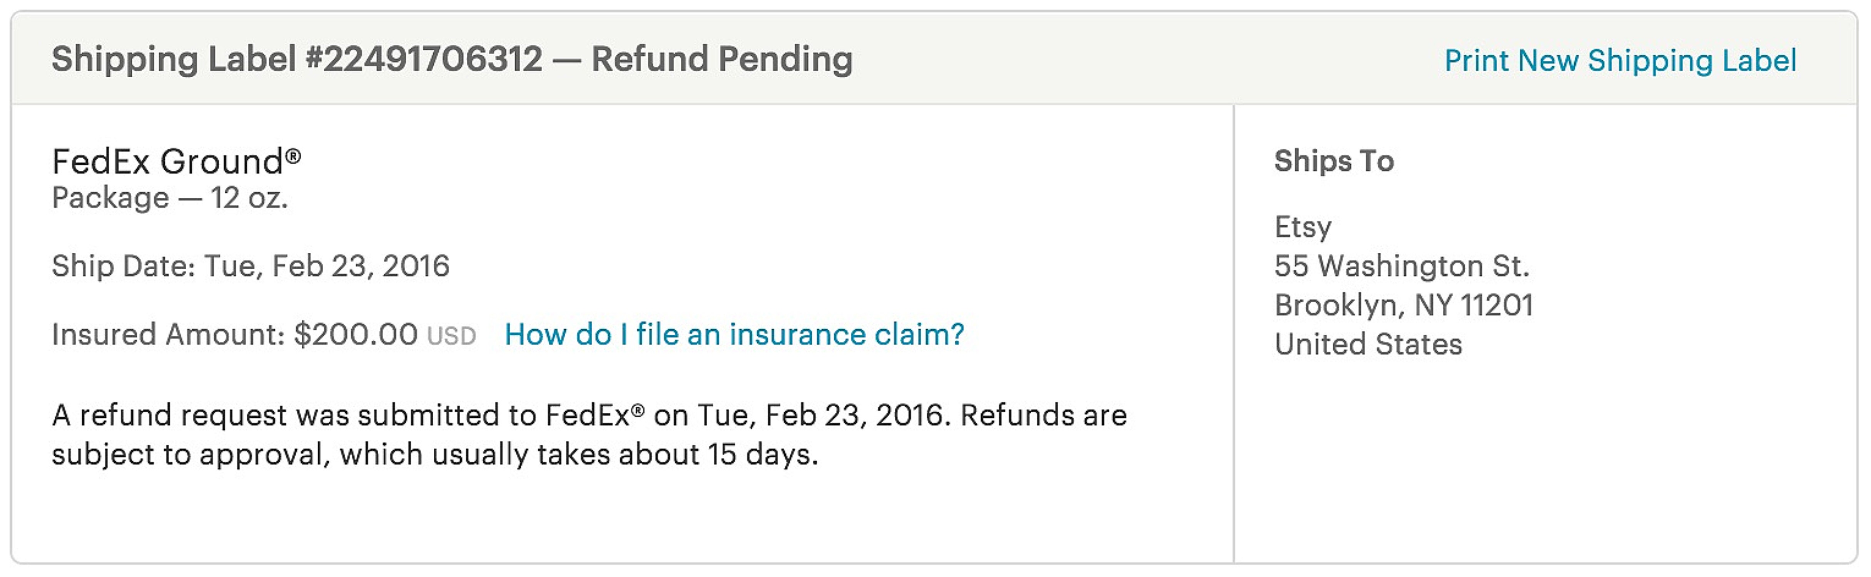Click the Ship Date Tue, Feb 23, 2016 line

click(x=251, y=266)
